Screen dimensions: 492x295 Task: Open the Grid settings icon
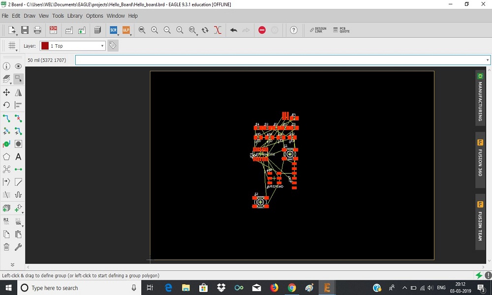(x=12, y=46)
